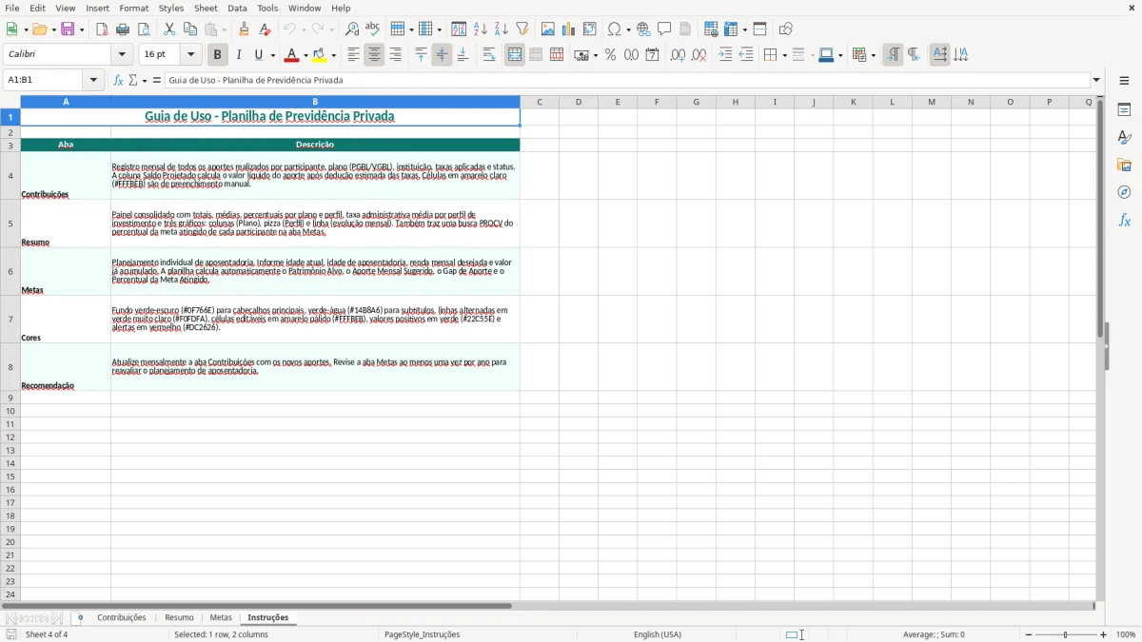Toggle Center Horizontally alignment button
The image size is (1142, 642).
(x=374, y=55)
